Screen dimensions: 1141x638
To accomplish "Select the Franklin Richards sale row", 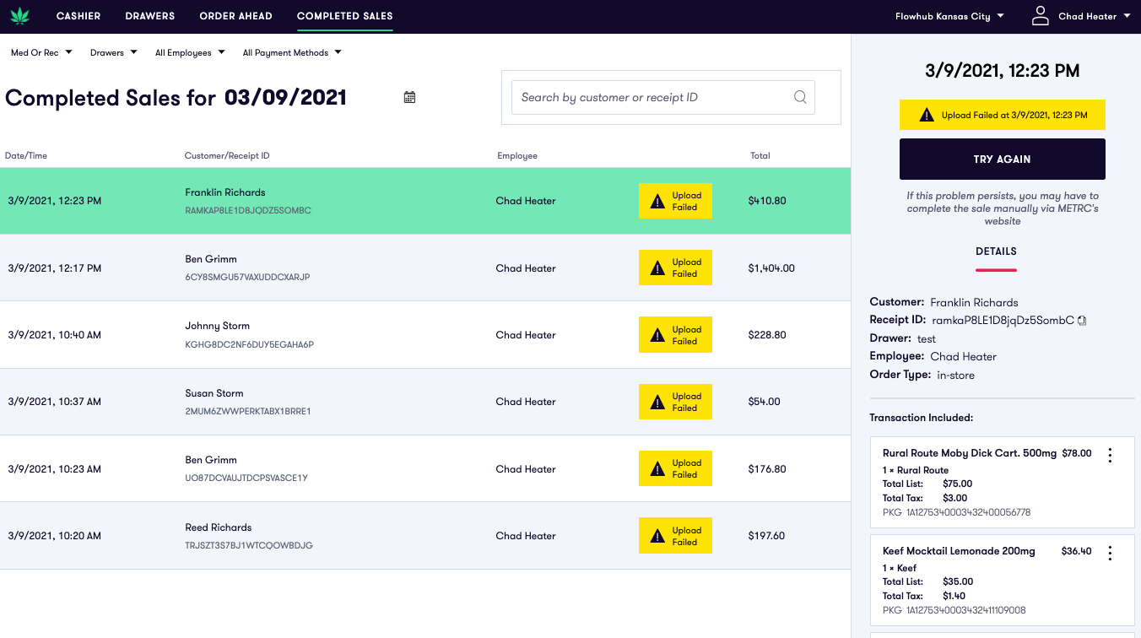I will 425,201.
